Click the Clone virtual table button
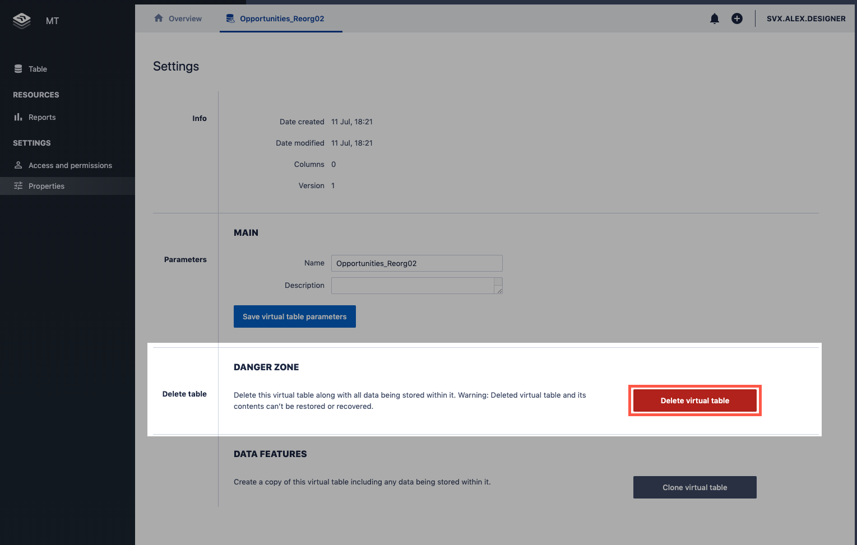 tap(694, 487)
